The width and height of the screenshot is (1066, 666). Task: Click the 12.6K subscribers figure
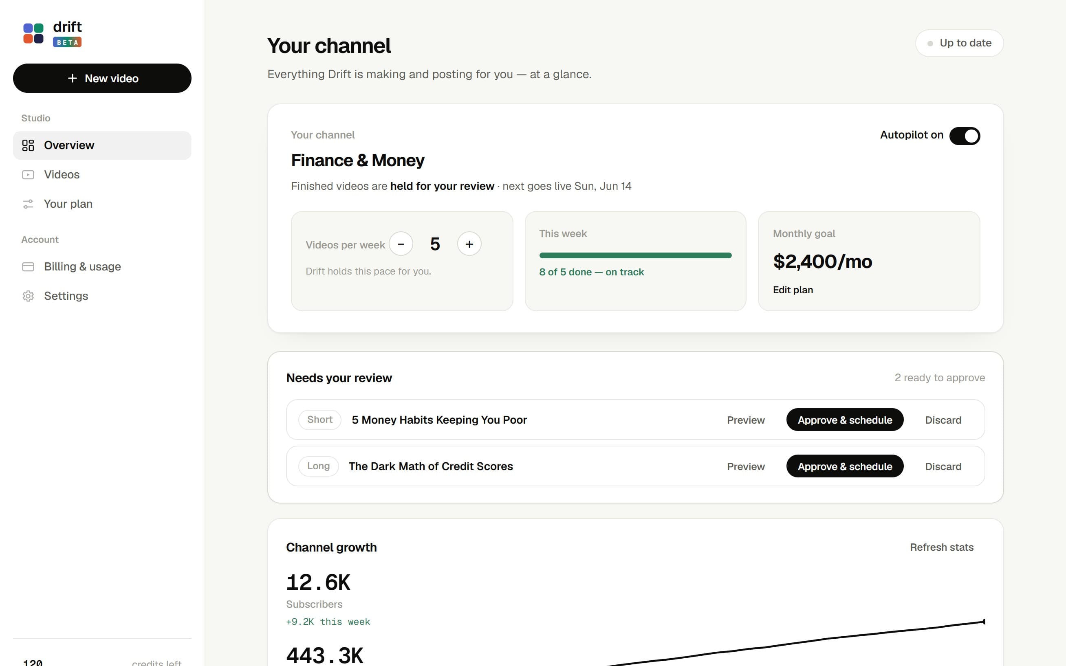[x=318, y=583]
